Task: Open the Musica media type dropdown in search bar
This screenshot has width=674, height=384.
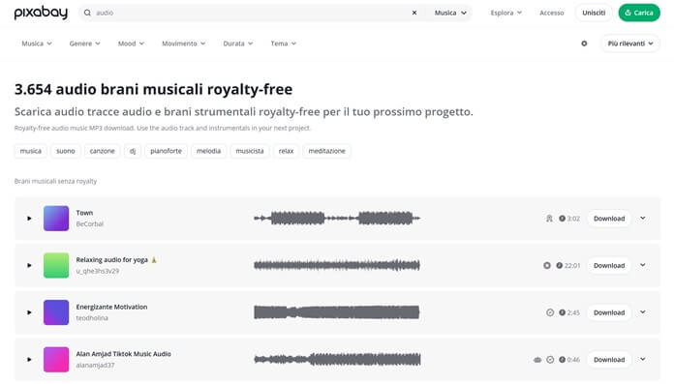Action: [x=450, y=13]
